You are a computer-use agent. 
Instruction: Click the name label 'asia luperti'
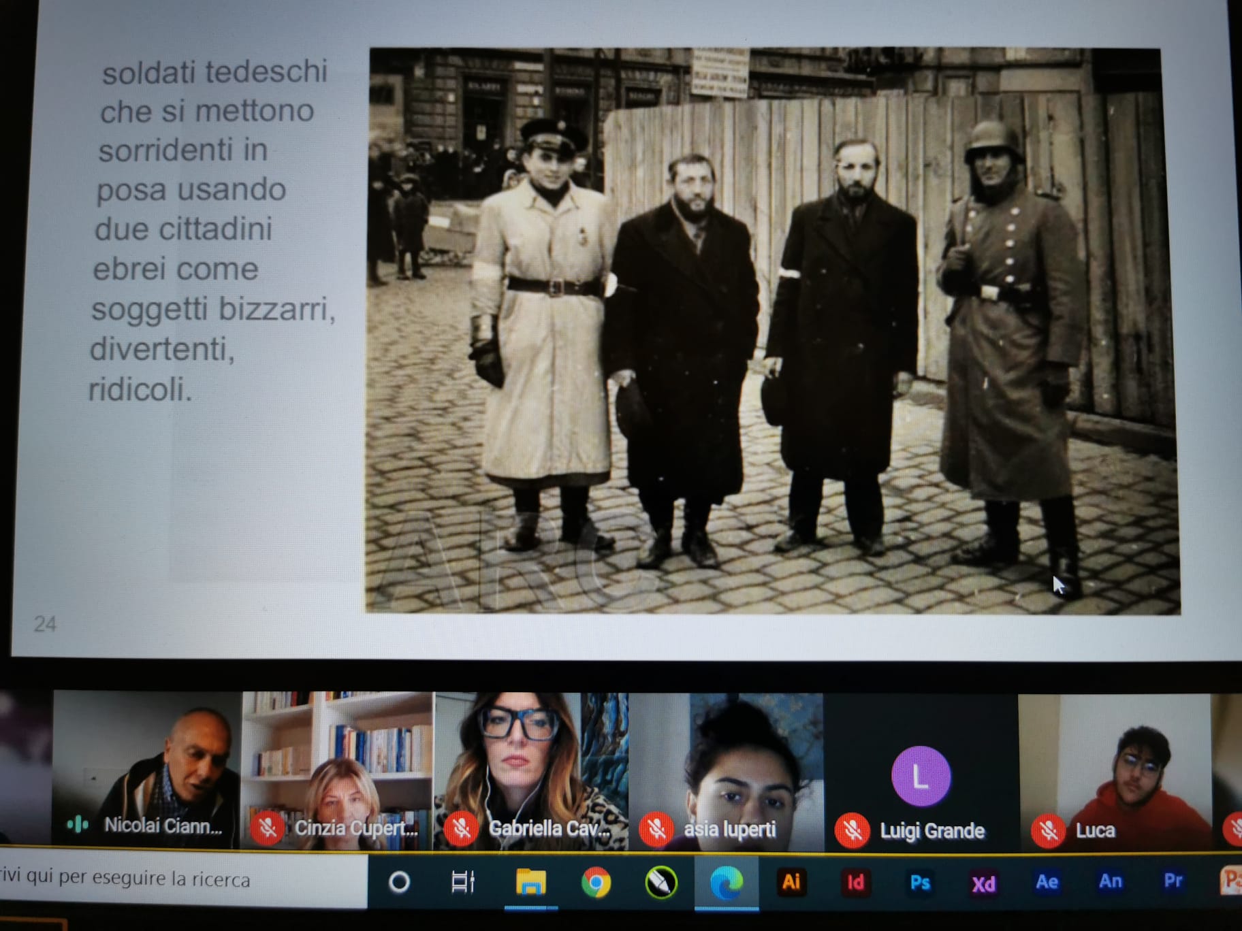tap(729, 830)
